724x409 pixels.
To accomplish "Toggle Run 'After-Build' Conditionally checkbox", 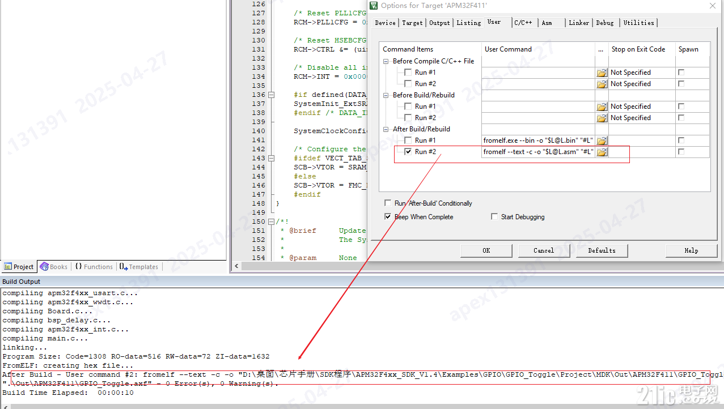I will pos(388,203).
